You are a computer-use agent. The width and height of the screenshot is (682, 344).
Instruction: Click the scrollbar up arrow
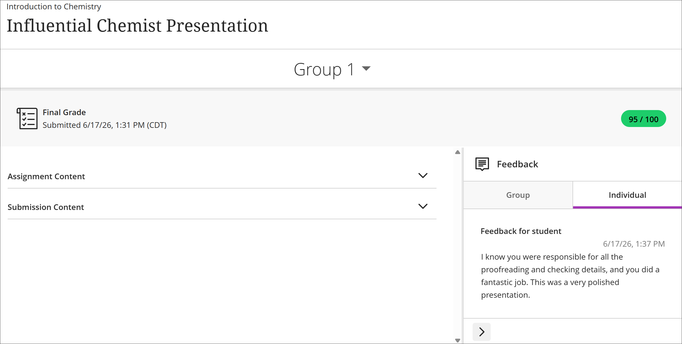point(458,152)
